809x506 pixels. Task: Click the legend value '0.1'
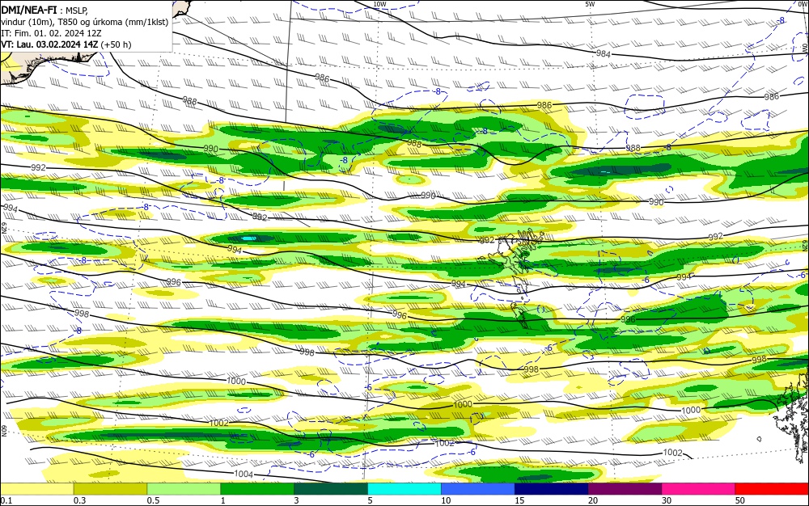pos(6,500)
